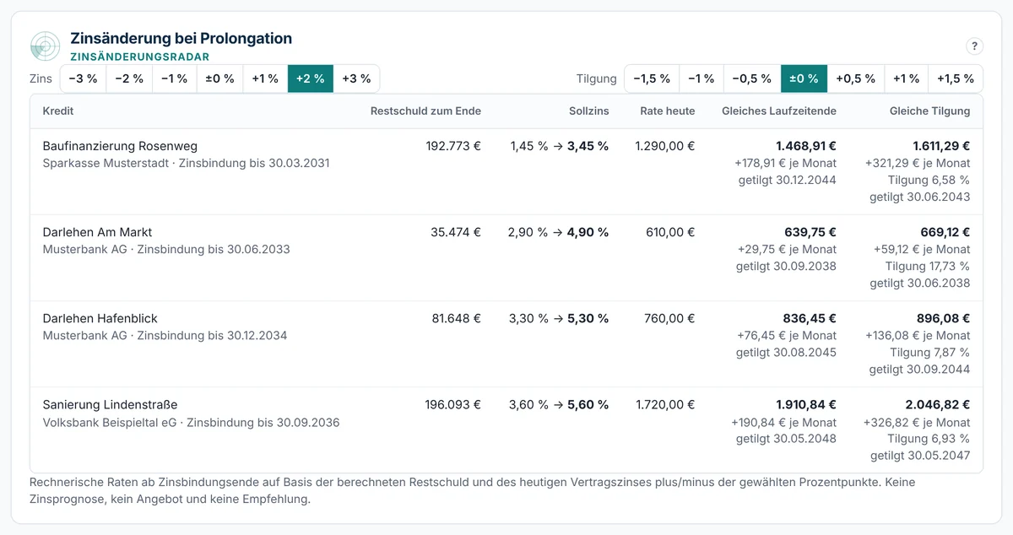The width and height of the screenshot is (1013, 535).
Task: Click +178,91 € je Monat difference
Action: 786,163
